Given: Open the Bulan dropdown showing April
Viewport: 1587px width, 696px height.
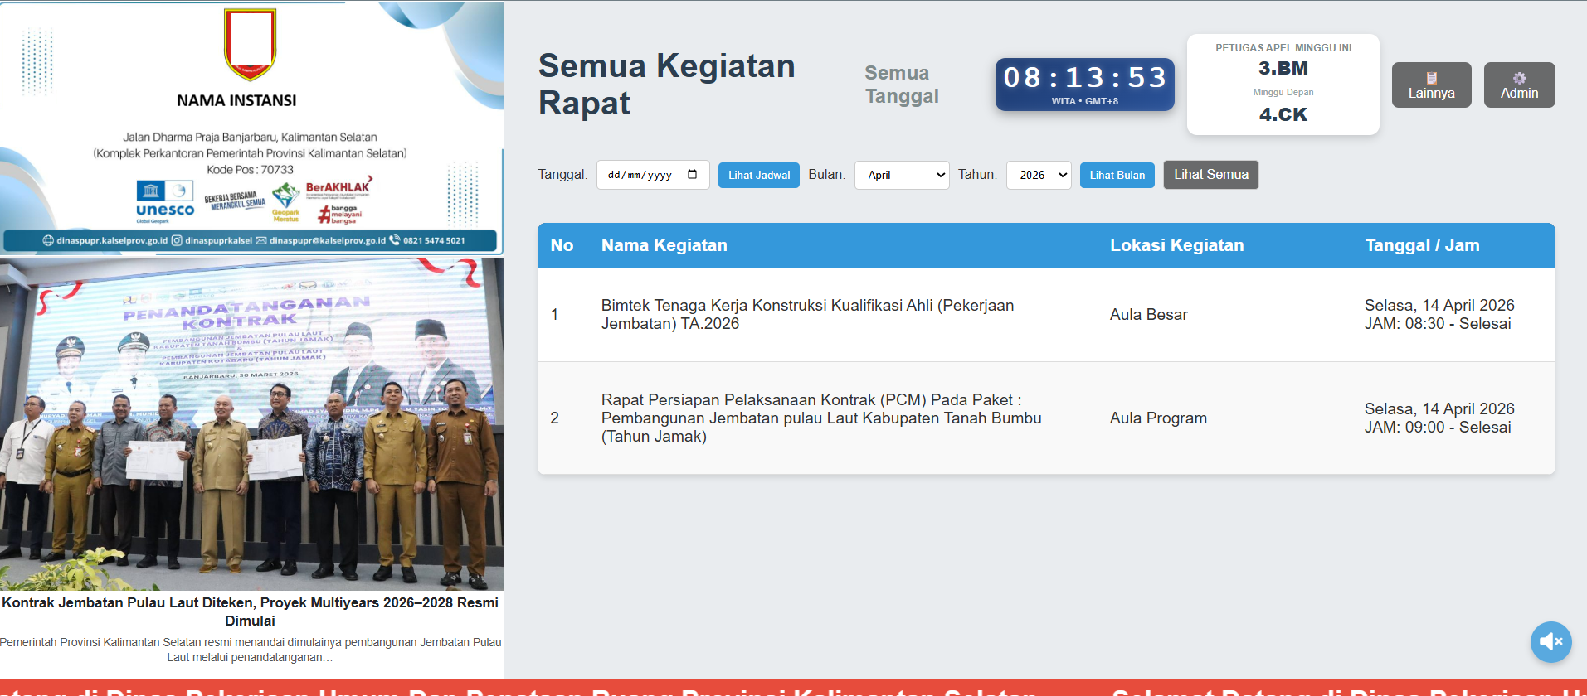Looking at the screenshot, I should pos(902,175).
